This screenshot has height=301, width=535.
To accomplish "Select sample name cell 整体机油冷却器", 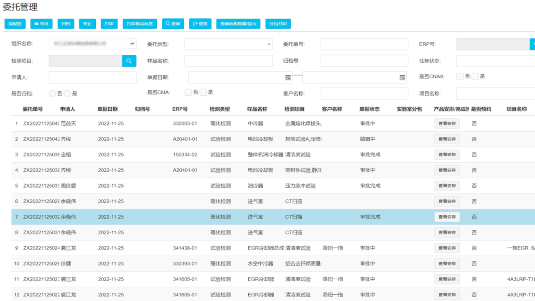I will tap(265, 155).
